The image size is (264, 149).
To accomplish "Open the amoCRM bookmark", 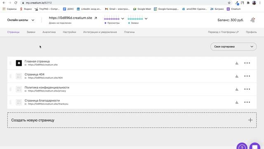I will tap(195, 9).
